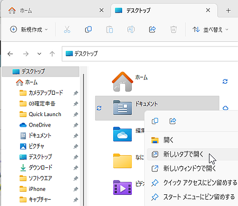Image resolution: width=238 pixels, height=206 pixels.
Task: Click the Delete trash icon in toolbar
Action: click(x=173, y=30)
